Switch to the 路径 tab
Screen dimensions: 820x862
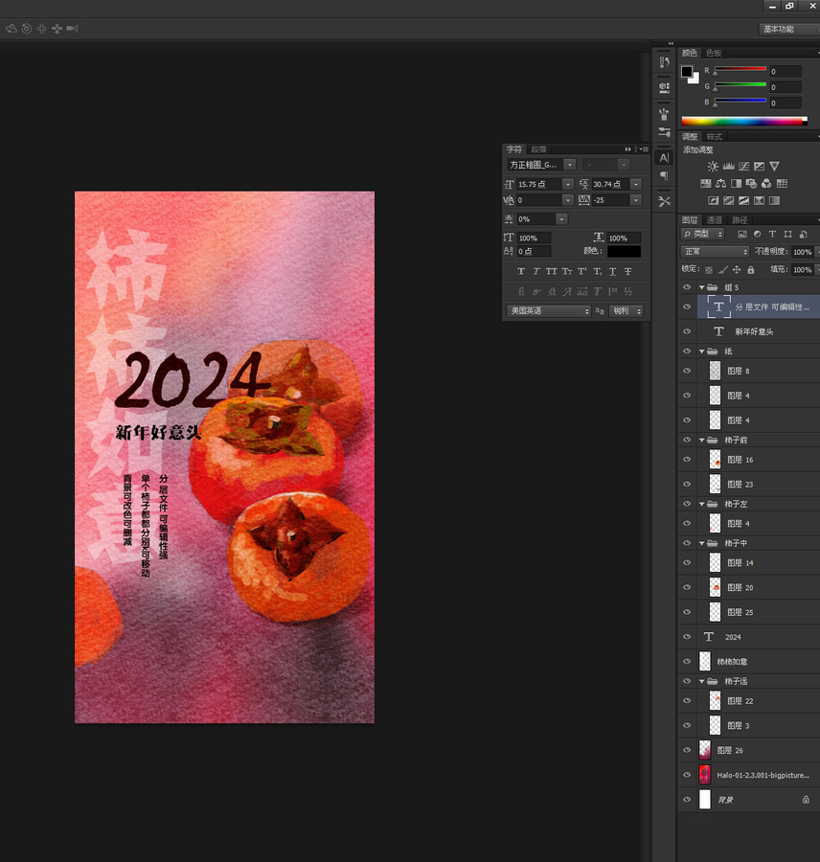pos(740,220)
